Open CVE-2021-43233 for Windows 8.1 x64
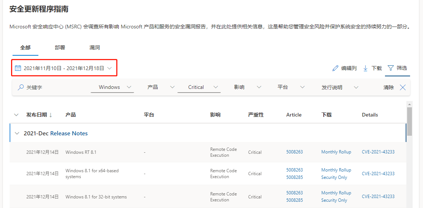Image resolution: width=423 pixels, height=208 pixels. [378, 173]
